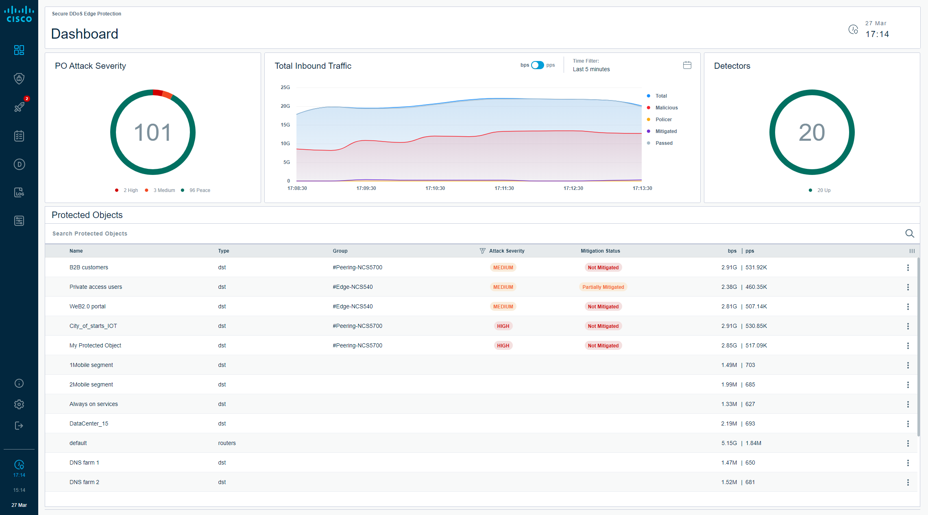Click the Attack Severity filter funnel icon
This screenshot has height=515, width=928.
coord(482,251)
